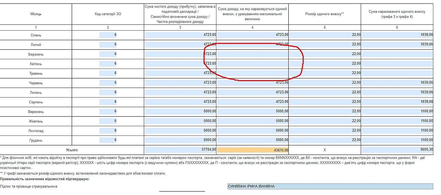Screen dimensions: 441x195
Task: Select column 4 income field for Червень
Action: pyautogui.click(x=252, y=83)
